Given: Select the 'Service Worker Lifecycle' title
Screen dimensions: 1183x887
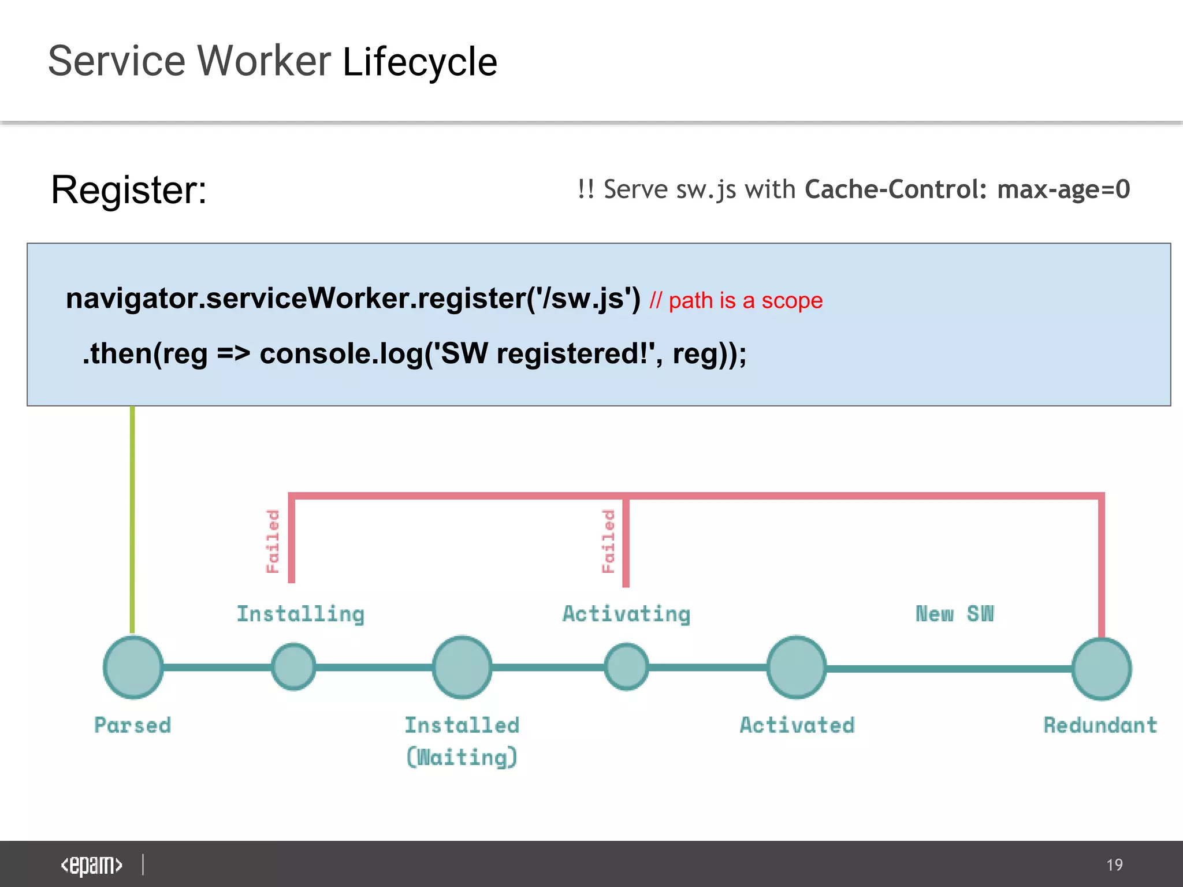Looking at the screenshot, I should [x=272, y=61].
